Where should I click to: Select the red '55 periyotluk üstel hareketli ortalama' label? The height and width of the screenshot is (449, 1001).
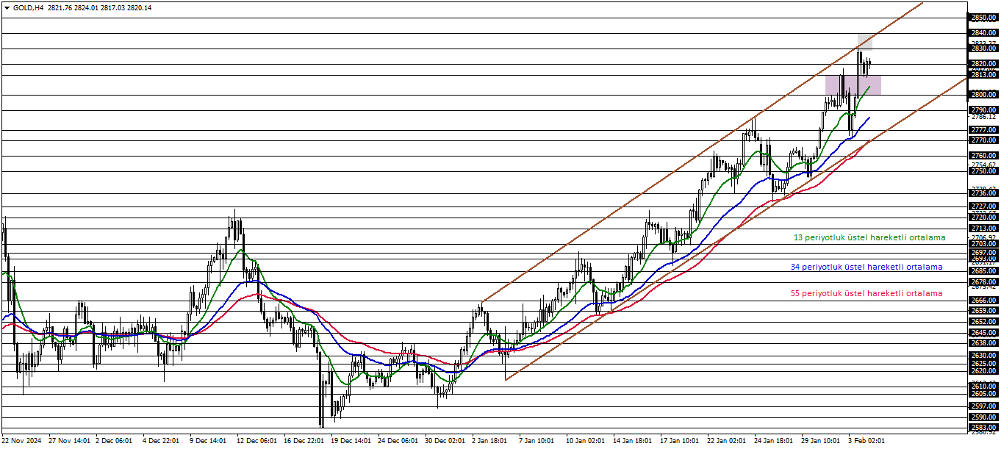(867, 293)
